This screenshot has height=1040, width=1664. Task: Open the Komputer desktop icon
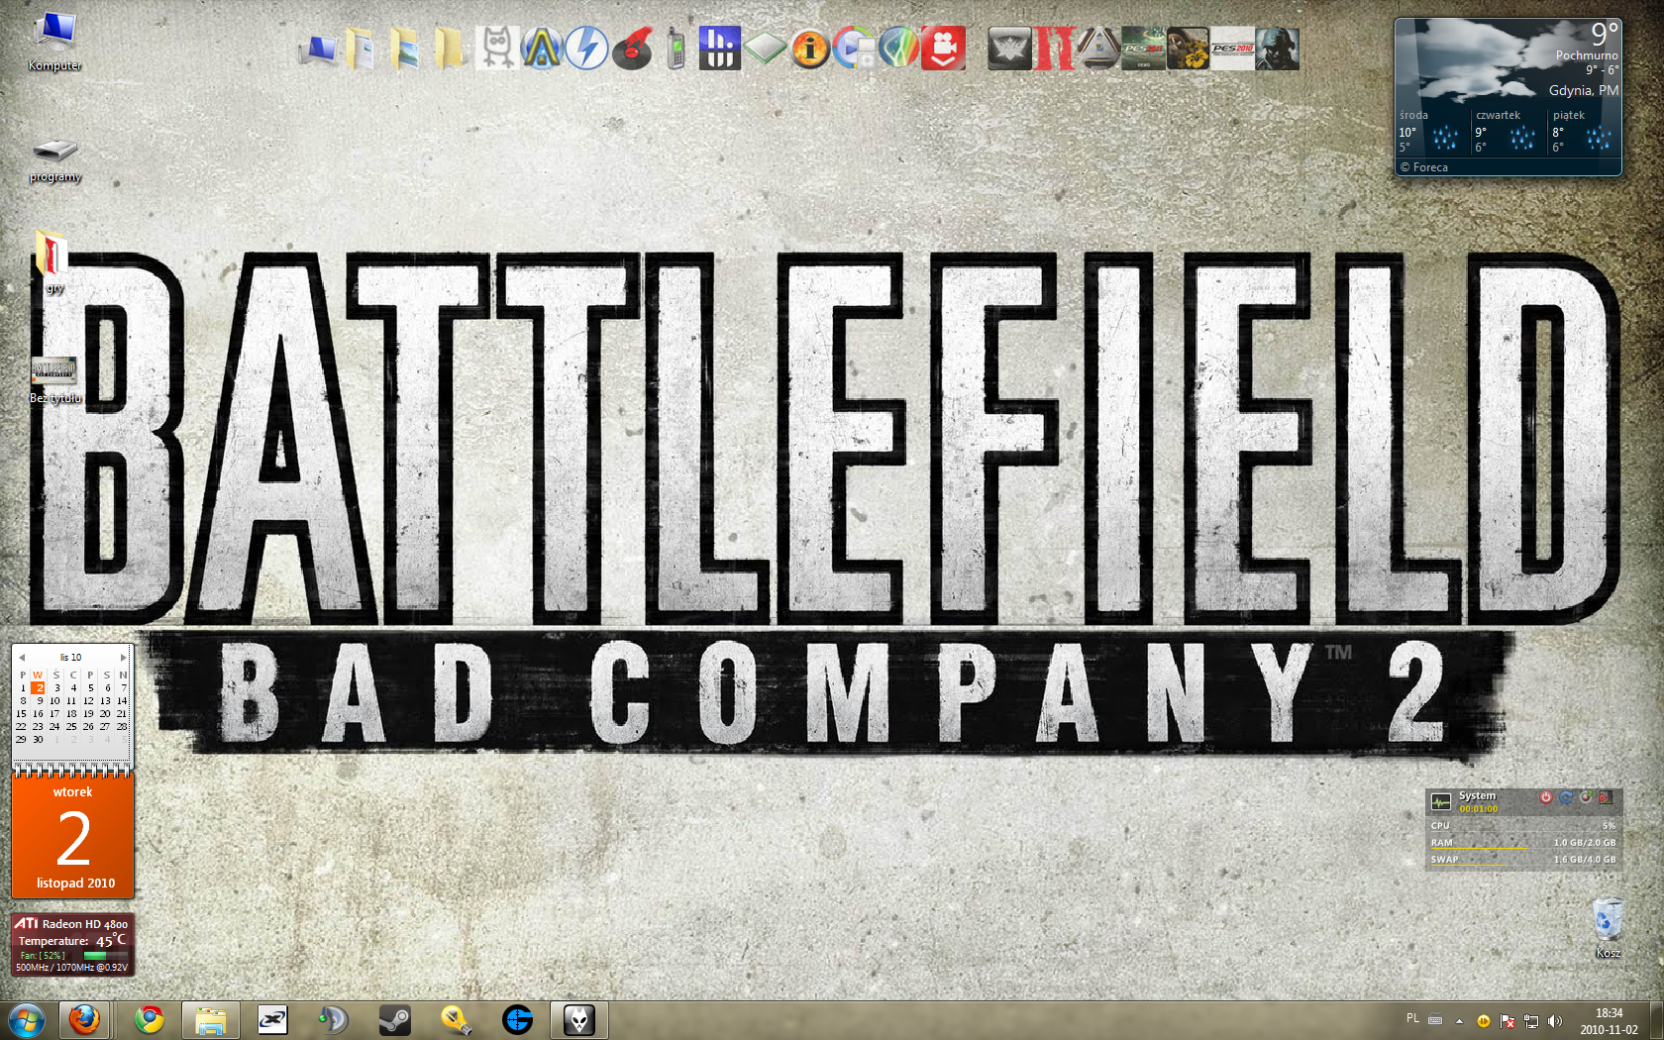pos(54,42)
